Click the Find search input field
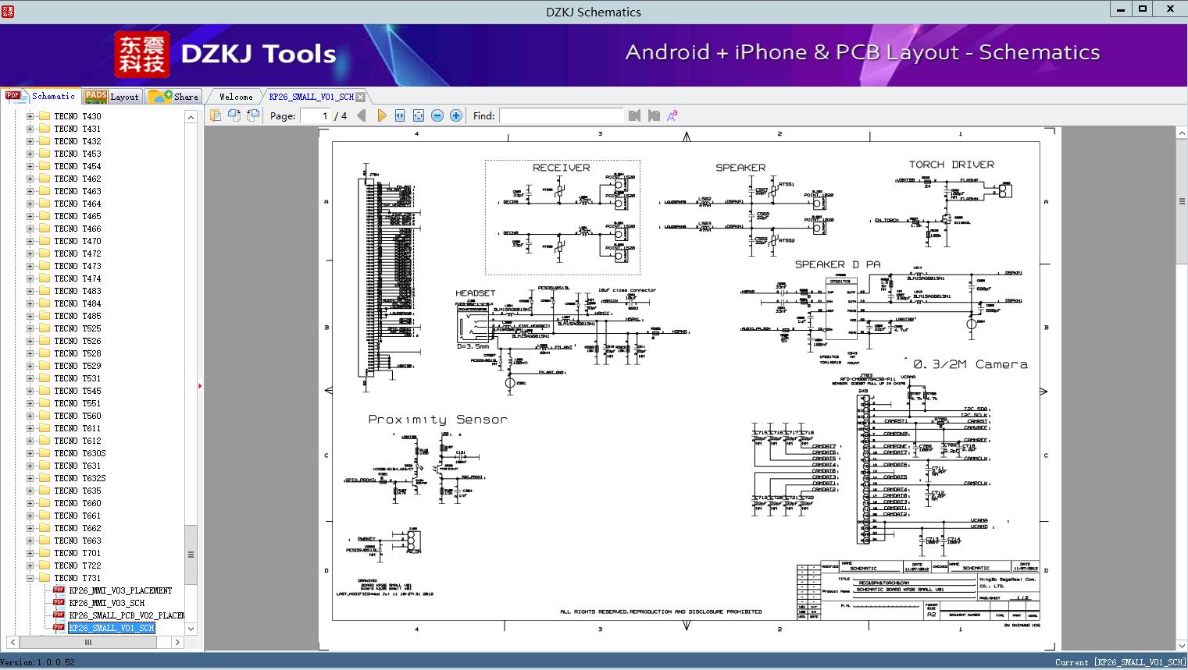The image size is (1188, 670). 561,115
